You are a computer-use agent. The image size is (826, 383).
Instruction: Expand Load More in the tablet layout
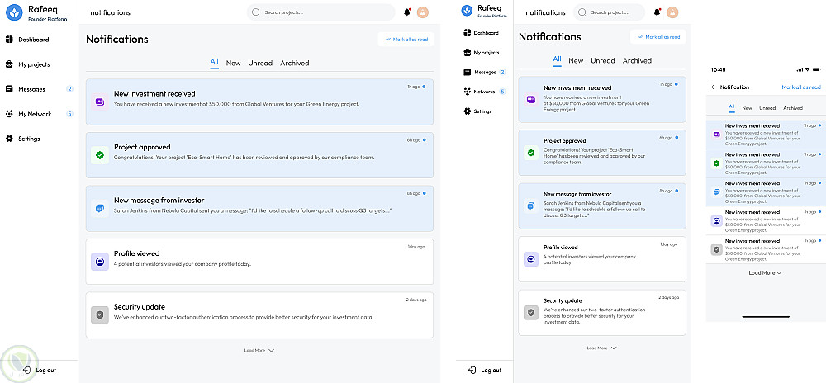point(601,348)
